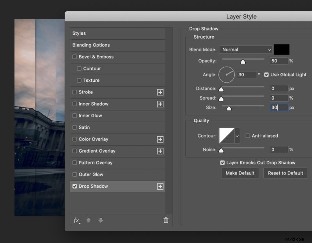Add another Stroke effect with its plus icon

point(160,92)
